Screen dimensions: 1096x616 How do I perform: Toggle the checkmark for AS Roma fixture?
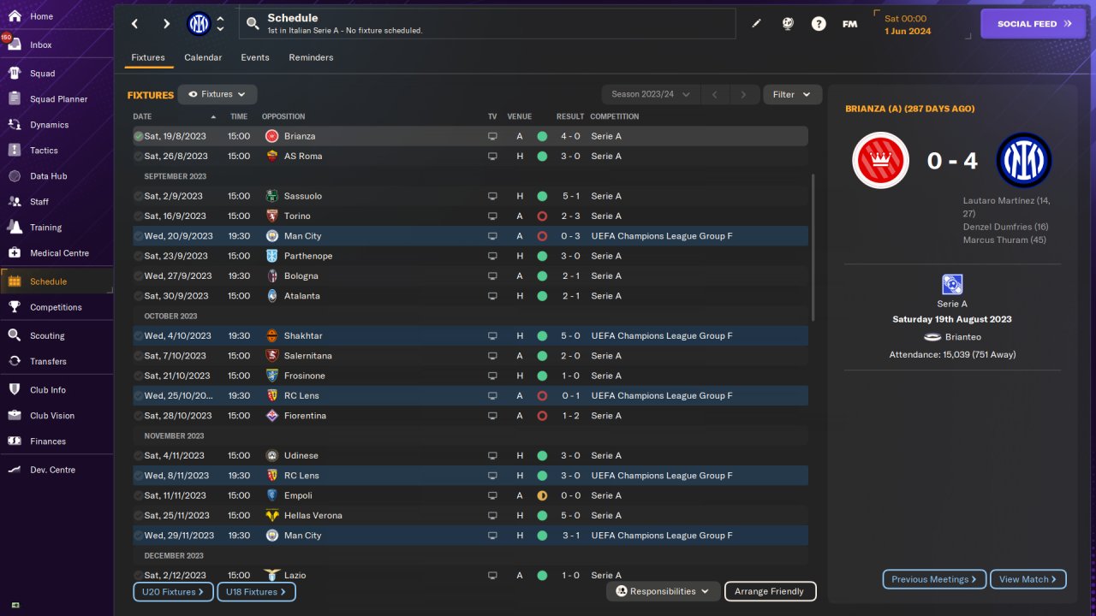[x=138, y=157]
